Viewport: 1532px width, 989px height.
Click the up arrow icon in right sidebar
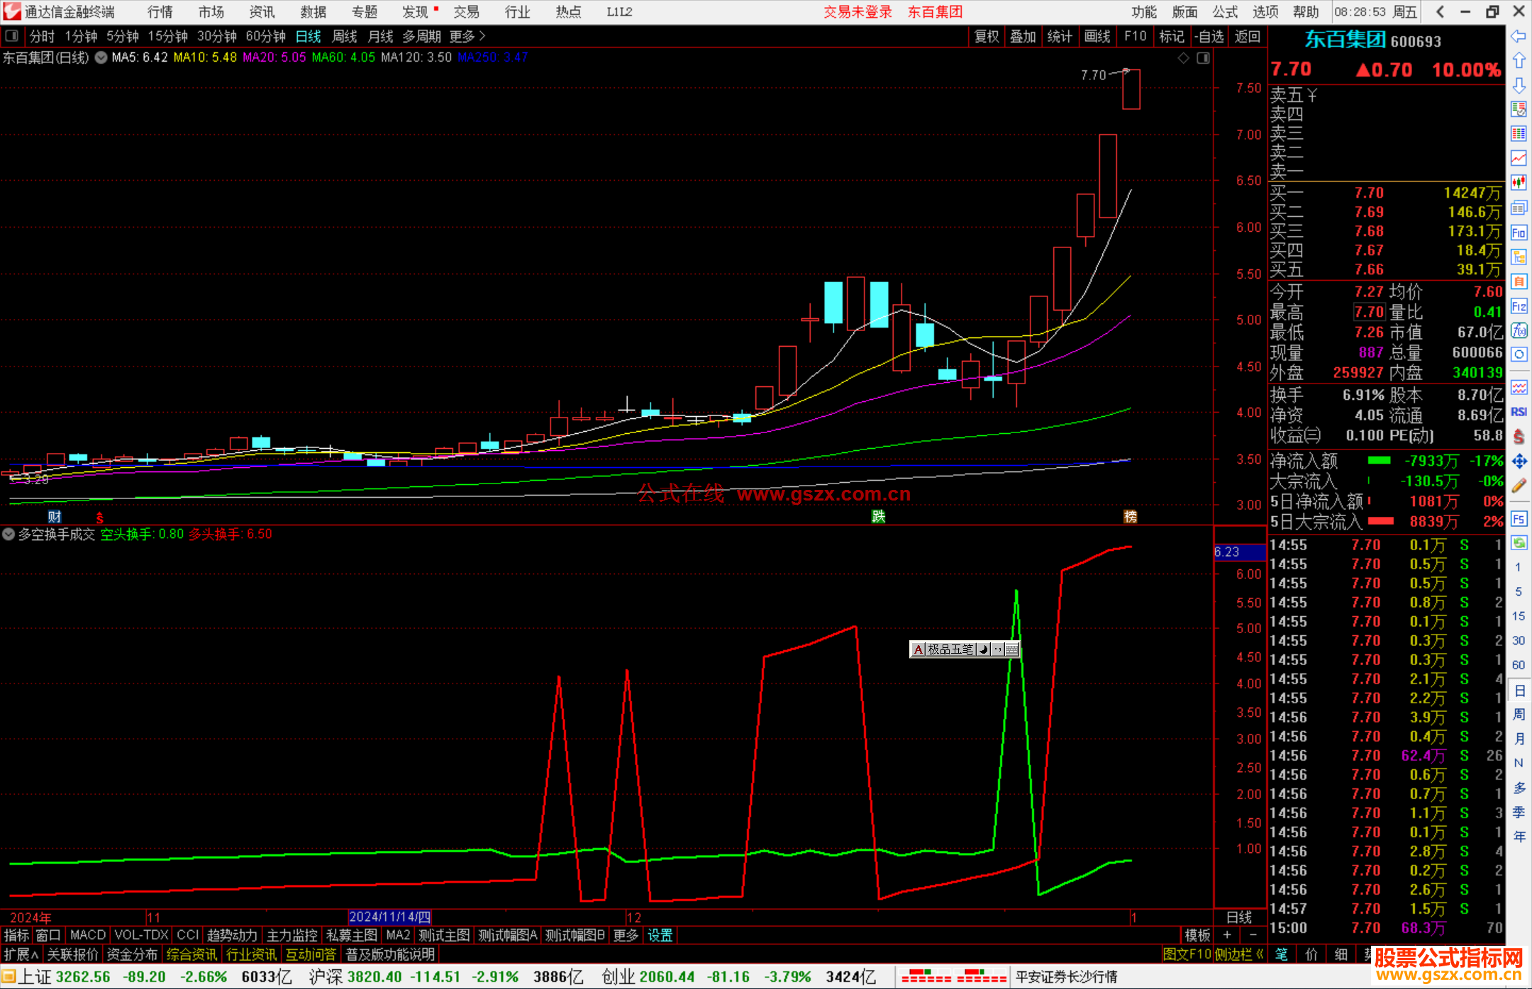point(1519,61)
